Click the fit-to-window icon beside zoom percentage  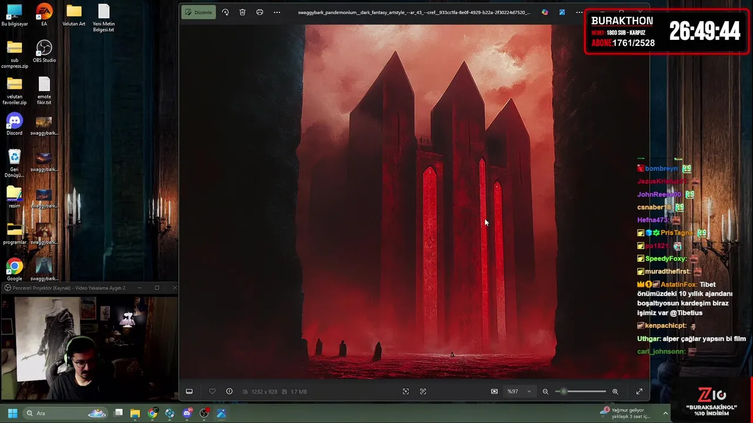click(494, 391)
